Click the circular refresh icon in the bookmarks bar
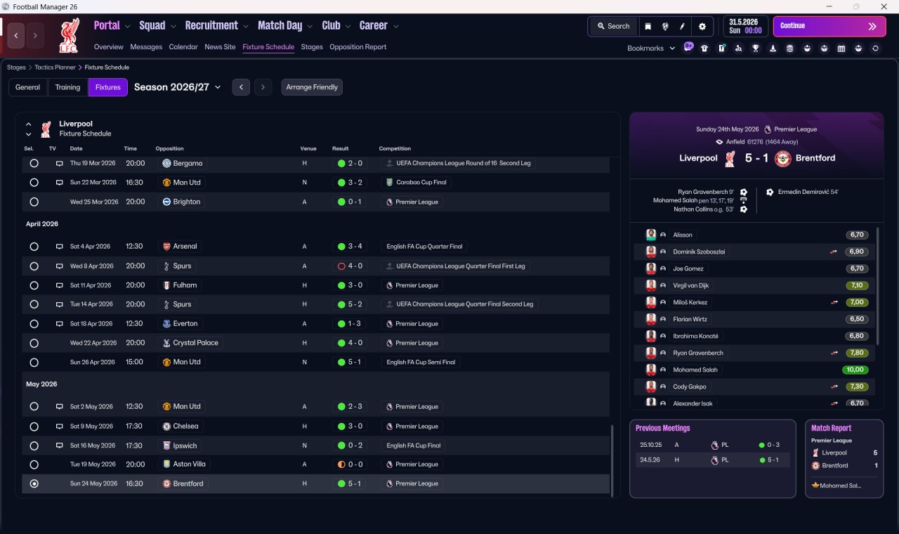The height and width of the screenshot is (534, 899). (x=875, y=48)
